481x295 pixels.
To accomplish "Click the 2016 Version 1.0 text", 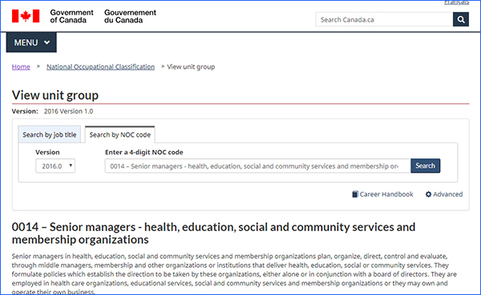I will (x=68, y=111).
